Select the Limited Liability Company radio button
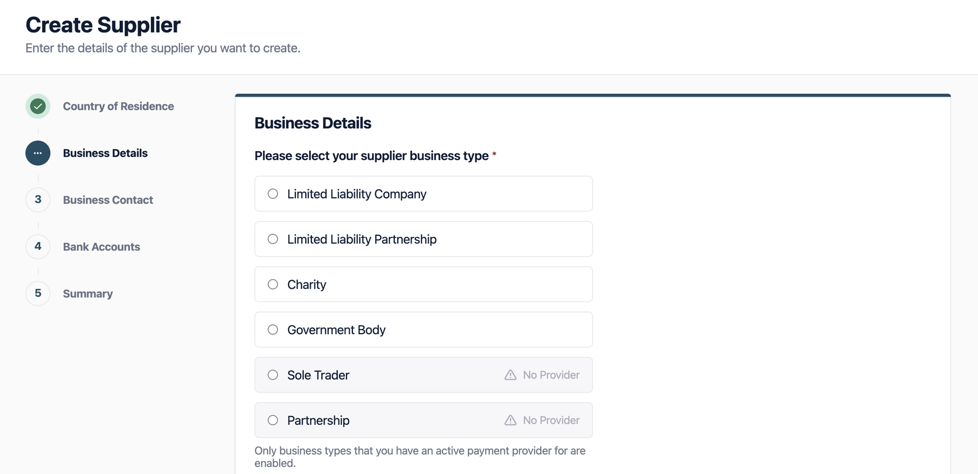Screen dimensions: 978x474 point(272,194)
